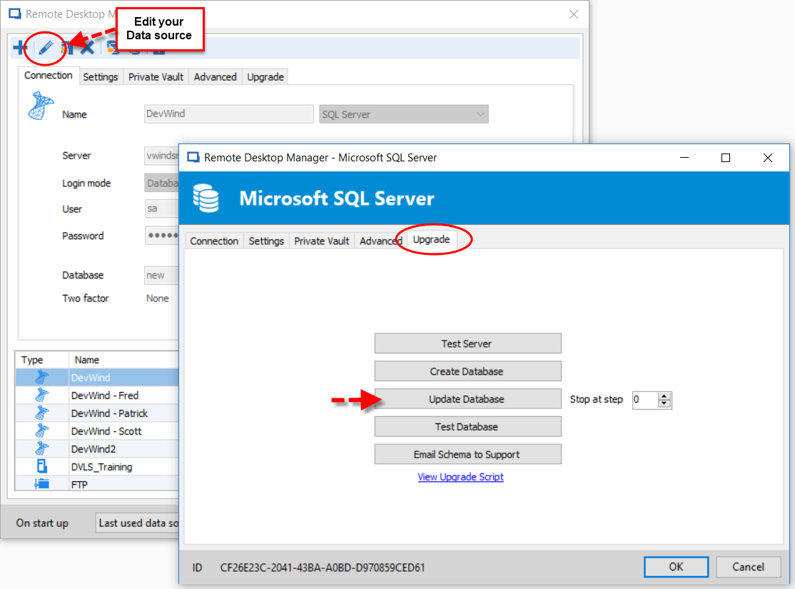Viewport: 795px width, 589px height.
Task: Click the database stack icon in blue header
Action: coord(206,198)
